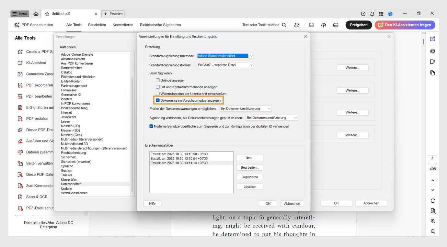Click the Duplizieren button
This screenshot has width=447, height=247.
[250, 177]
